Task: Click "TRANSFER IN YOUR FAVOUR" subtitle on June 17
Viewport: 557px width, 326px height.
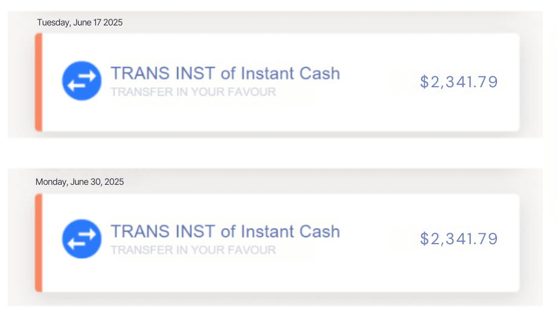Action: click(x=193, y=92)
